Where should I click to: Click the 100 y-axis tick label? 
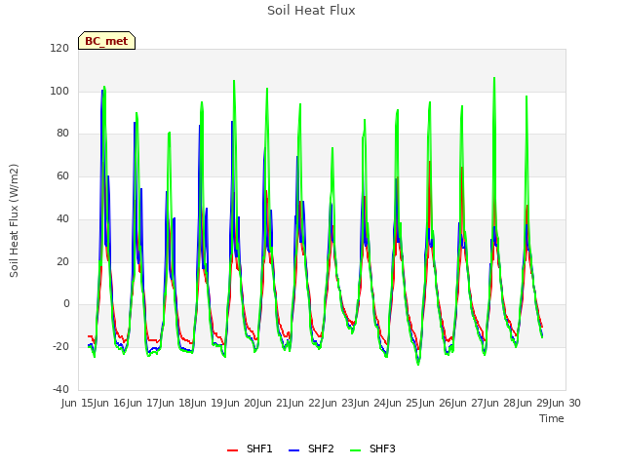click(59, 91)
